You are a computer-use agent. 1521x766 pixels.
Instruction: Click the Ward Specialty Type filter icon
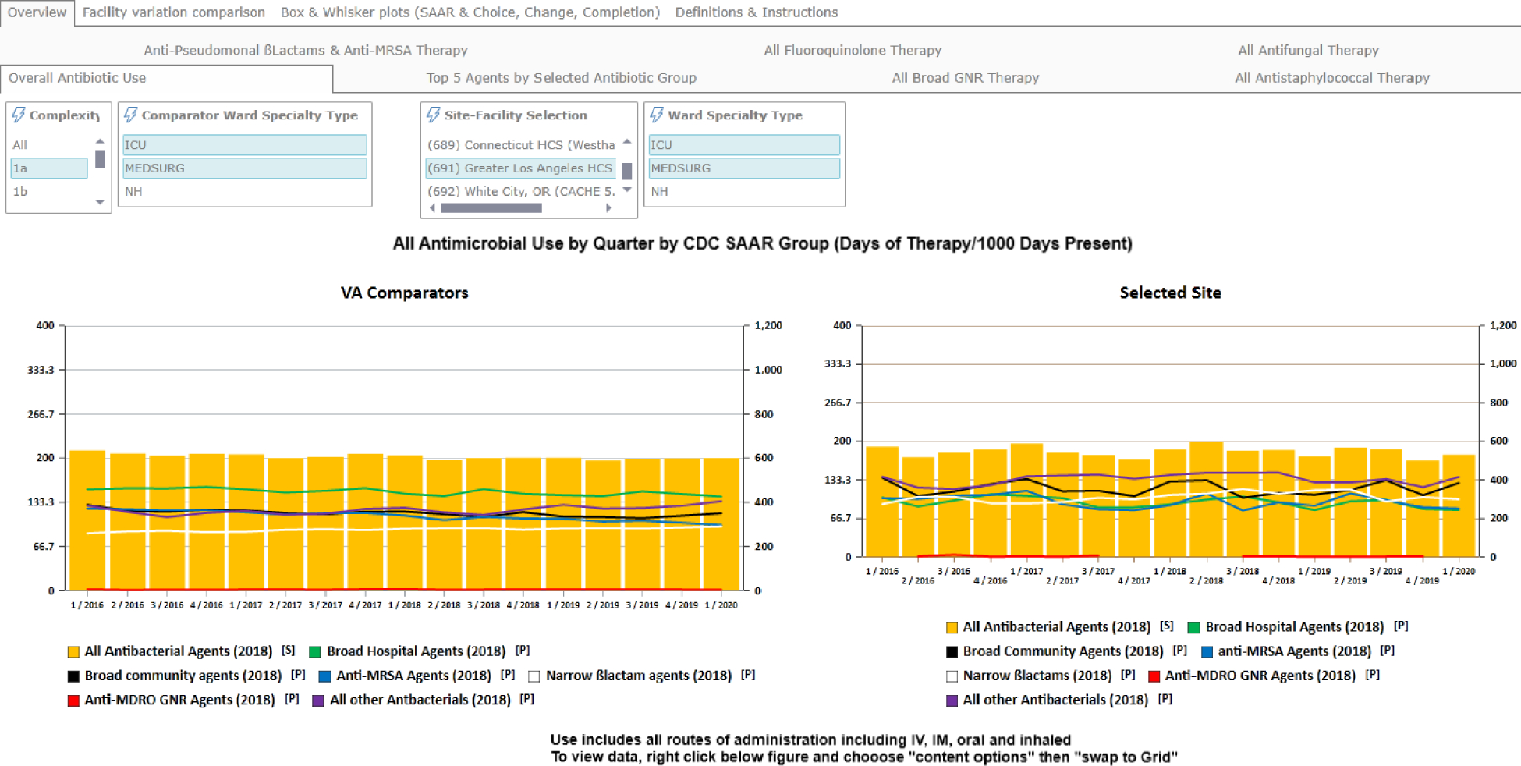pos(657,115)
